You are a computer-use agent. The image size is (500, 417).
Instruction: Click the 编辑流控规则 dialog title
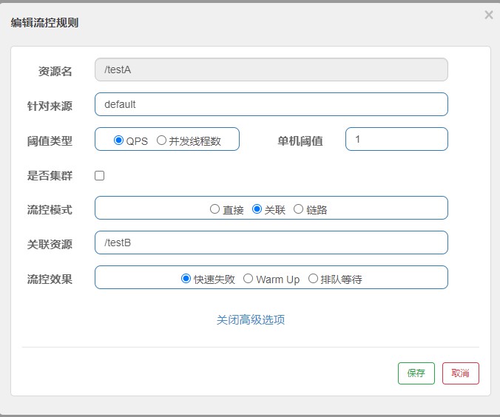pos(44,23)
